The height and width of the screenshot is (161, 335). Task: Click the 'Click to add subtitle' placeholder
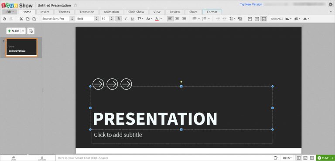click(118, 135)
